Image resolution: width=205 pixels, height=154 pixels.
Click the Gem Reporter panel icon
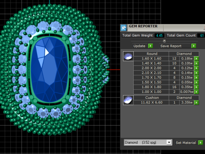coord(123,27)
